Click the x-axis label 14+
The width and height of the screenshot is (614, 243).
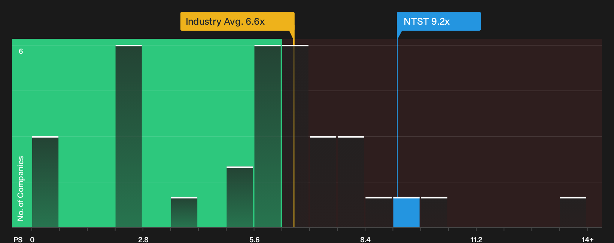pos(587,239)
